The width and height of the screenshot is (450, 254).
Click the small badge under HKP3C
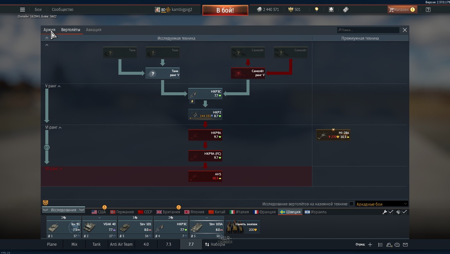point(192,102)
